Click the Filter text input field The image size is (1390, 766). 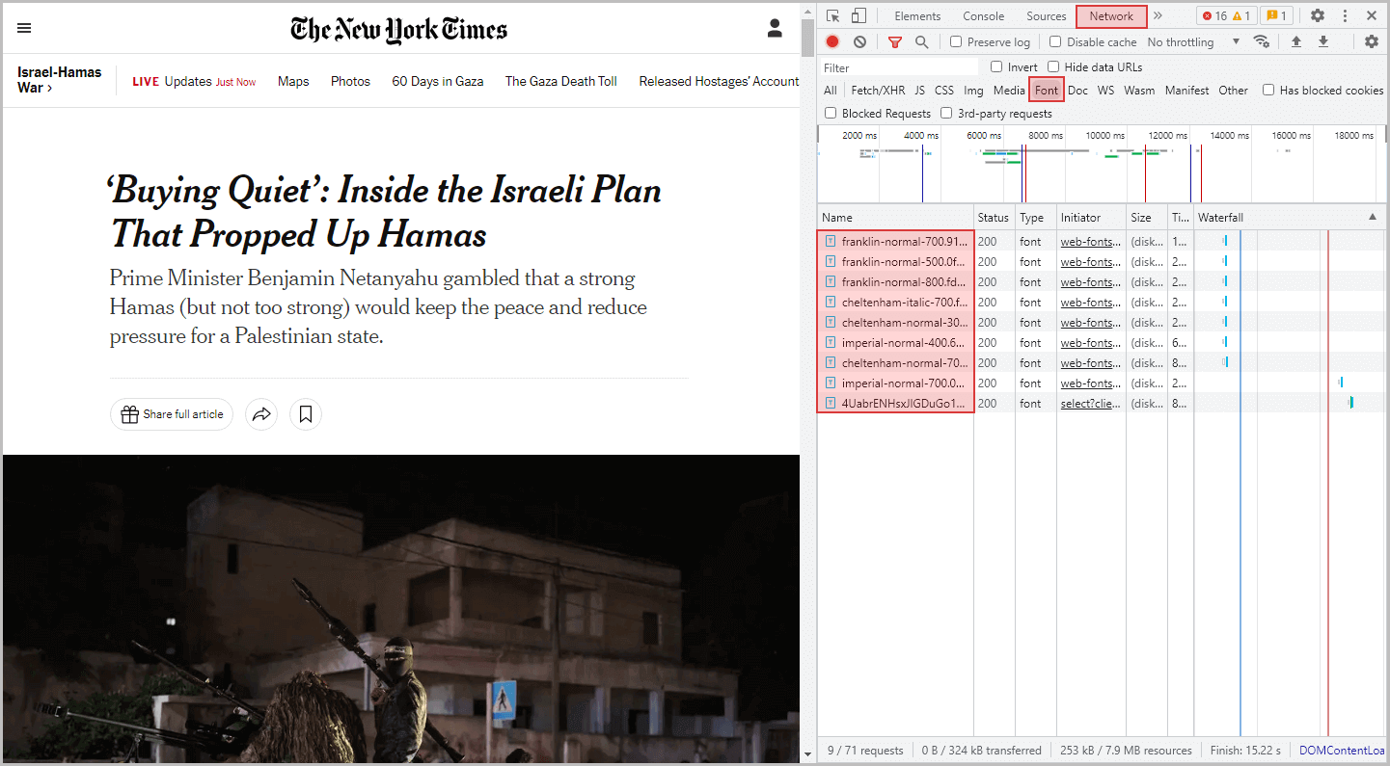899,67
